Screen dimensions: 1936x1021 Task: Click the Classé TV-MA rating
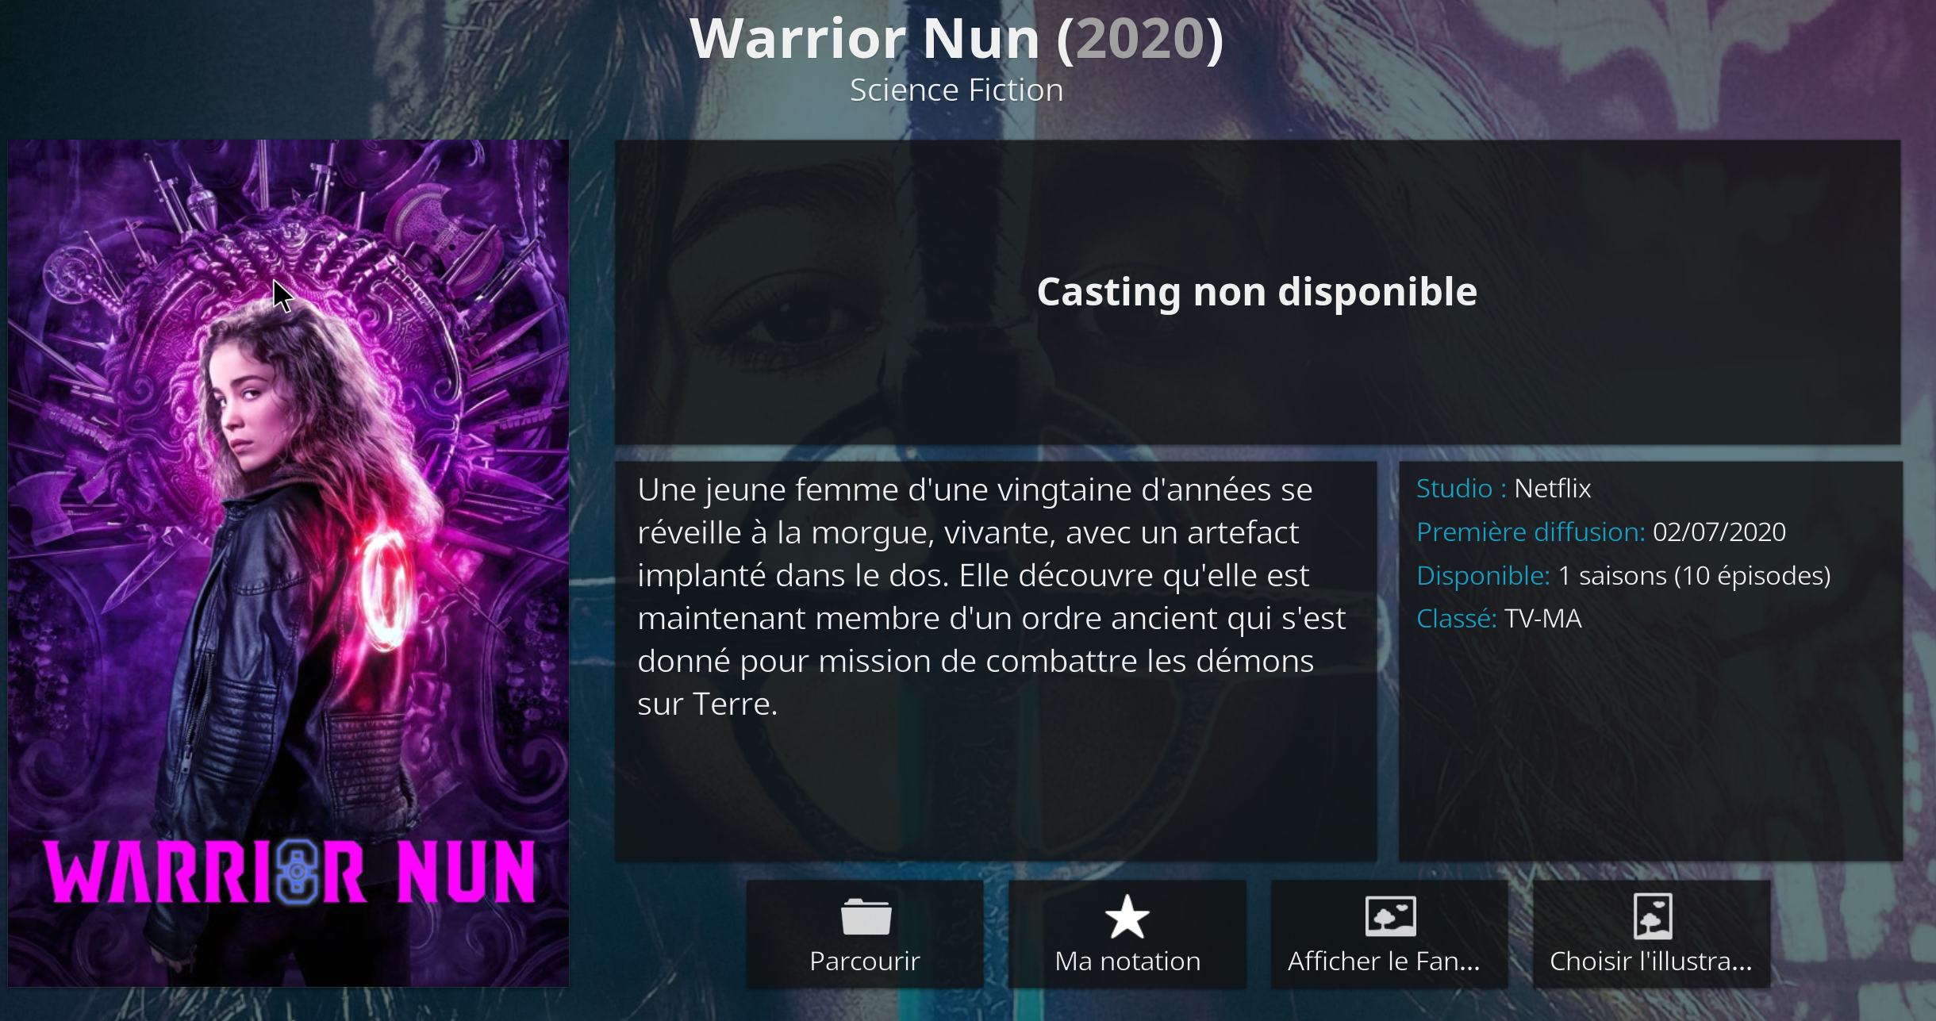coord(1499,619)
